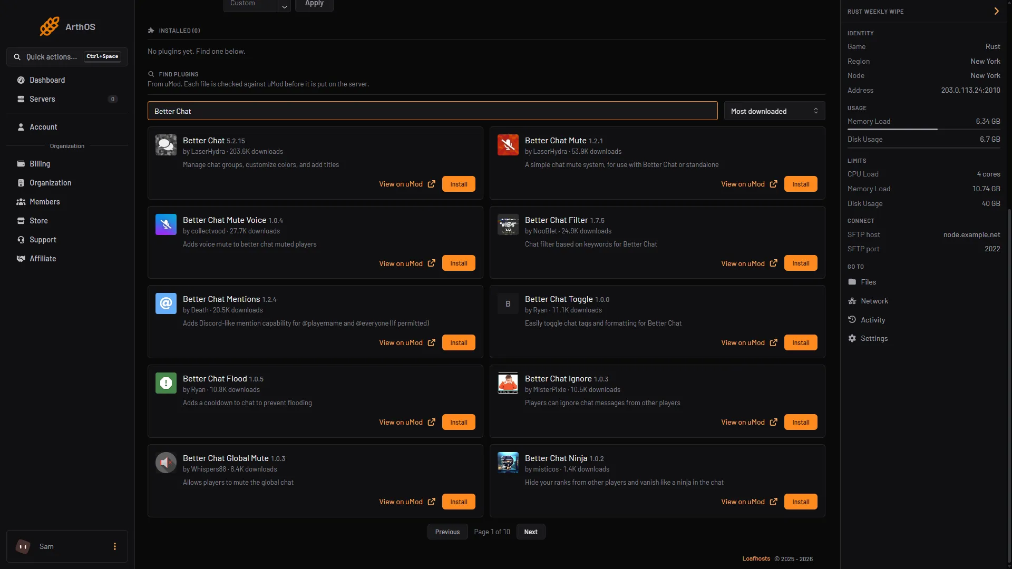The image size is (1012, 569).
Task: Open Servers from sidebar
Action: tap(67, 99)
